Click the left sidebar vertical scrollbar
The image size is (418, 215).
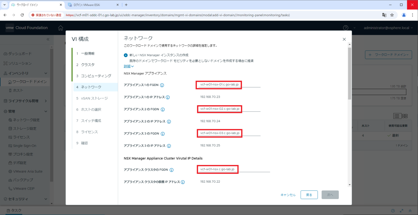[52, 115]
